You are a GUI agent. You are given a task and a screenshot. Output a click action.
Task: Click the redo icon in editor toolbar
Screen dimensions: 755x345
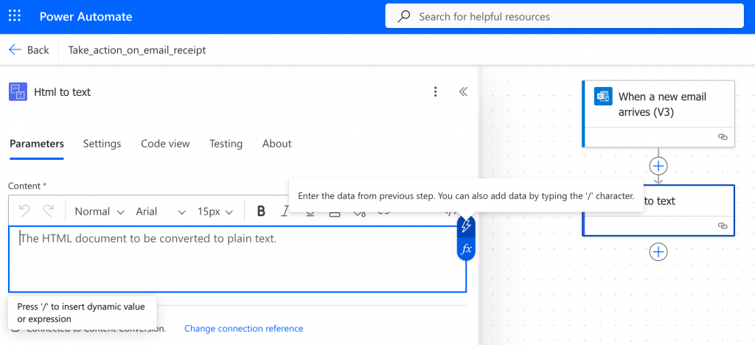(49, 212)
